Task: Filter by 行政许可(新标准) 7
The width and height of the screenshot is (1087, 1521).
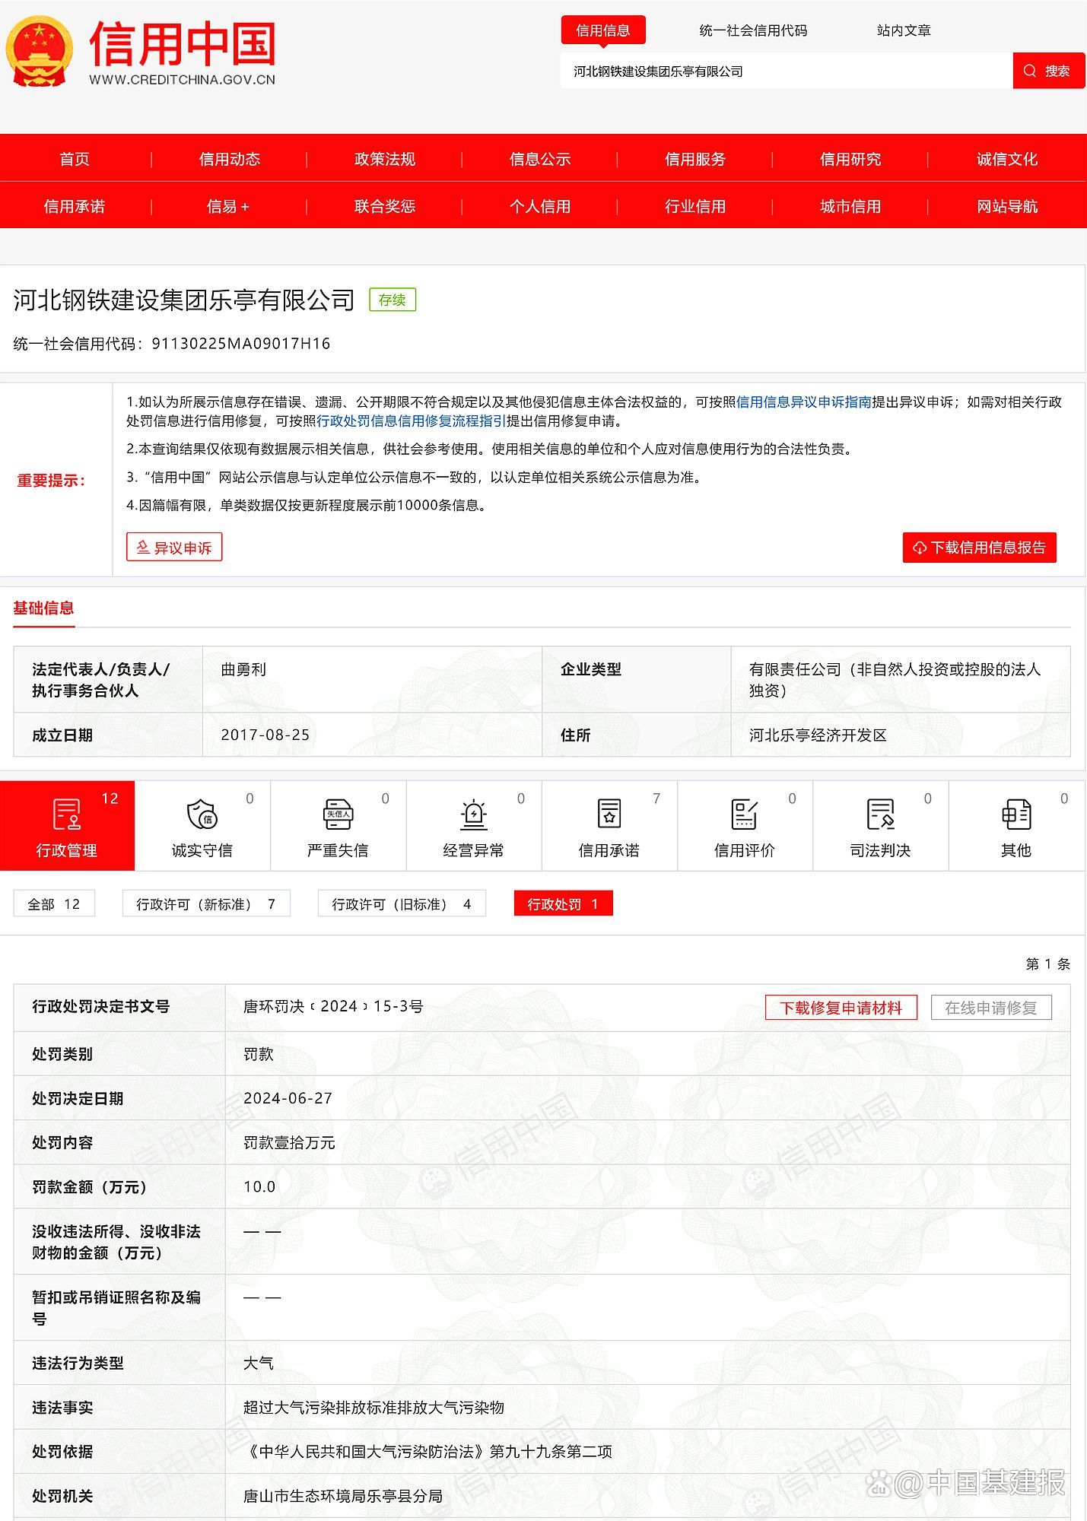Action: (206, 903)
